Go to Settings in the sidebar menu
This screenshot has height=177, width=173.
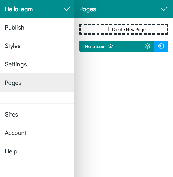coord(37,64)
